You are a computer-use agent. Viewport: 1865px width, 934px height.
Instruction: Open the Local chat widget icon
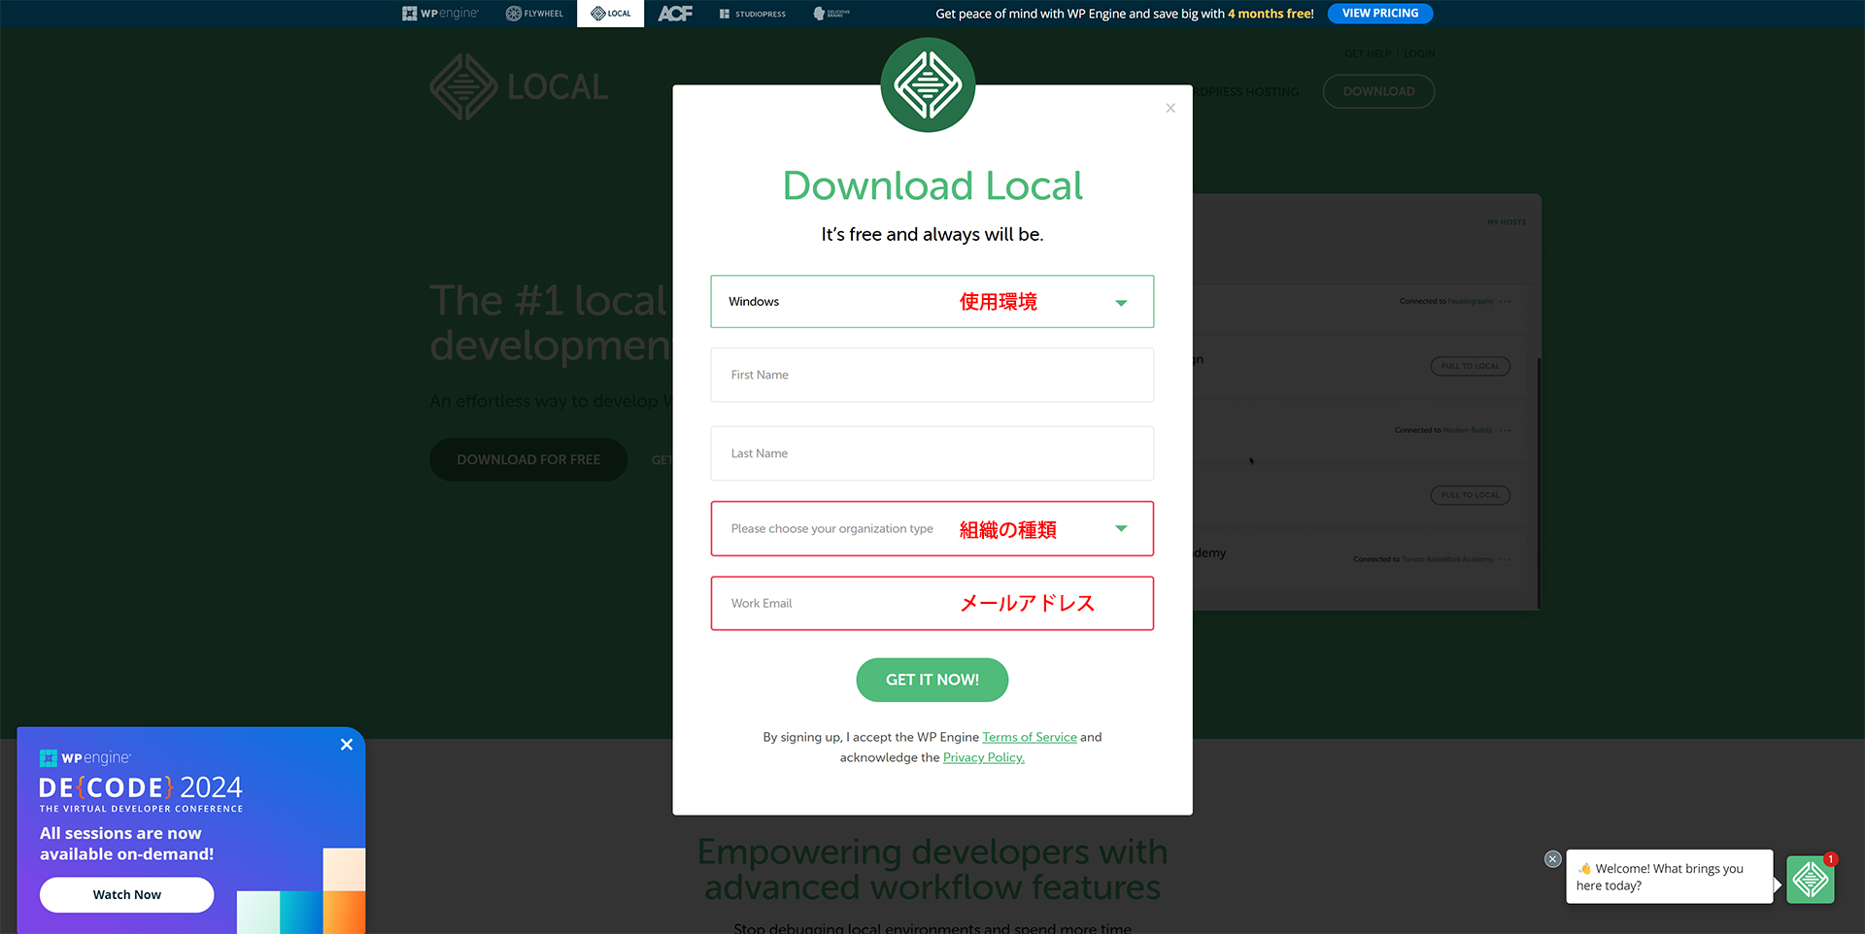pyautogui.click(x=1811, y=880)
